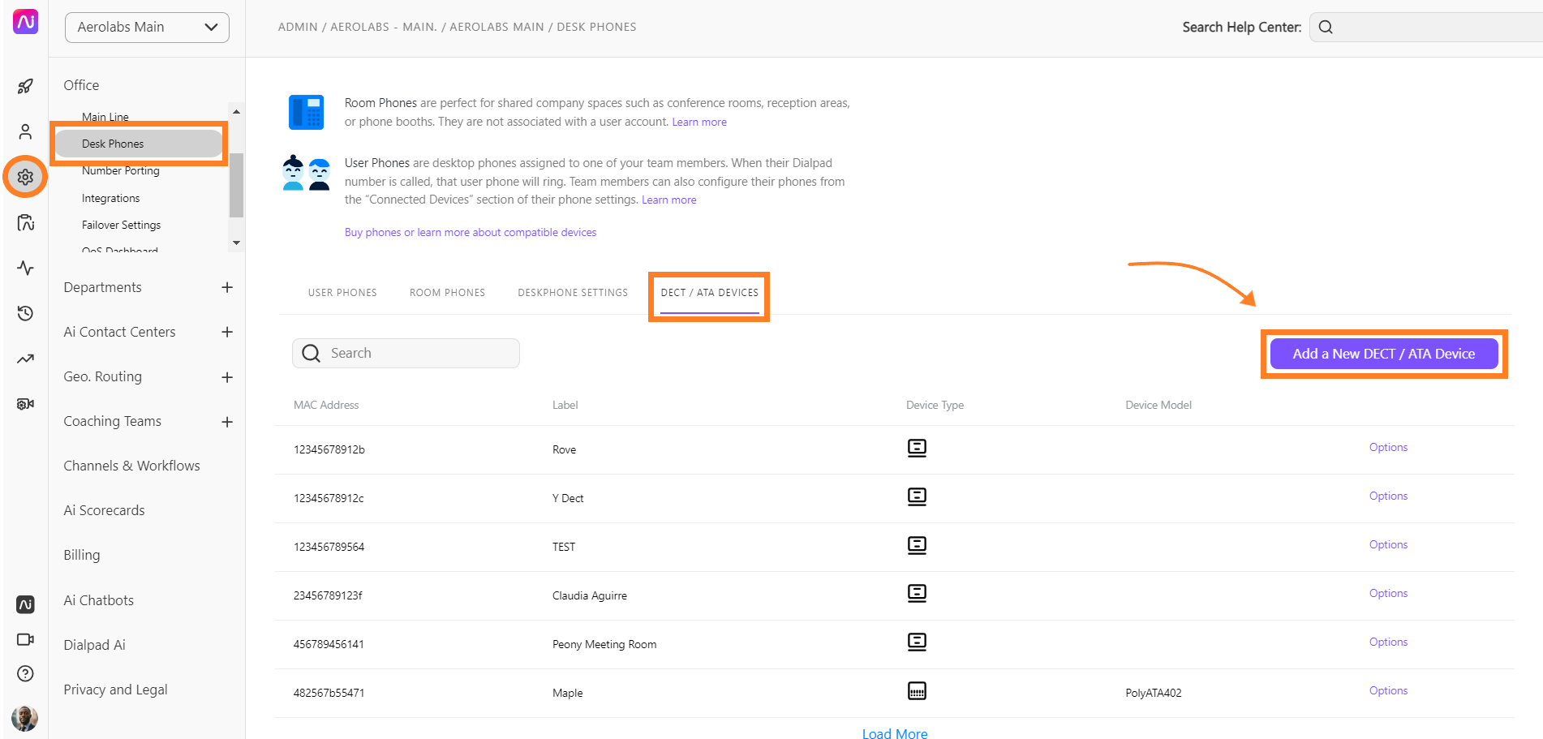Expand the Ai Contact Centers section
This screenshot has height=739, width=1543.
[x=227, y=332]
